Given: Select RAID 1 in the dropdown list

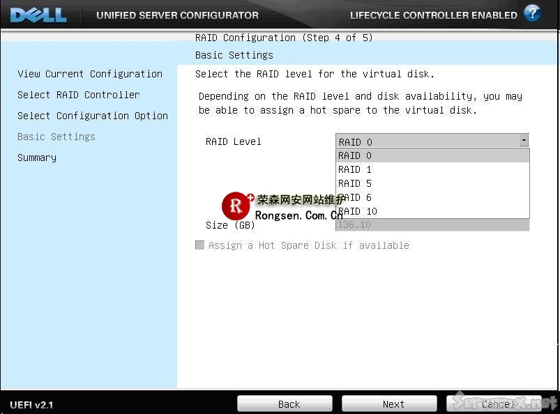Looking at the screenshot, I should click(x=432, y=169).
